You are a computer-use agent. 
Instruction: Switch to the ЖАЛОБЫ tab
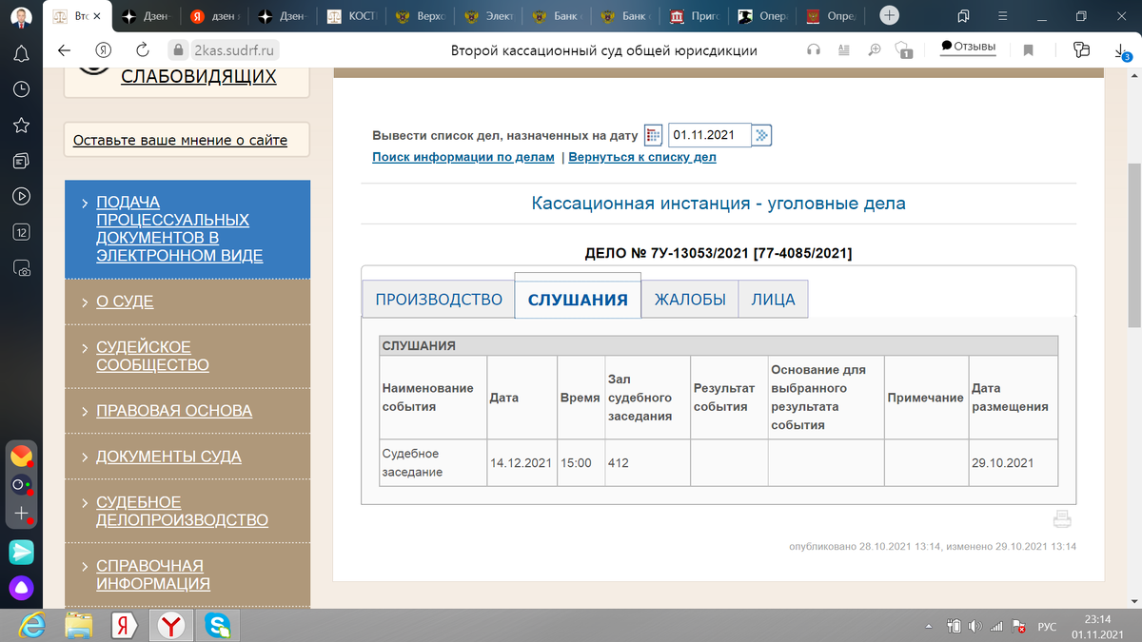coord(689,299)
